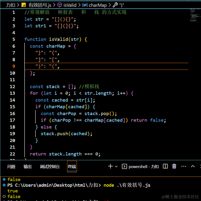
Task: Click the charMap variable symbol icon
Action: [x=85, y=5]
